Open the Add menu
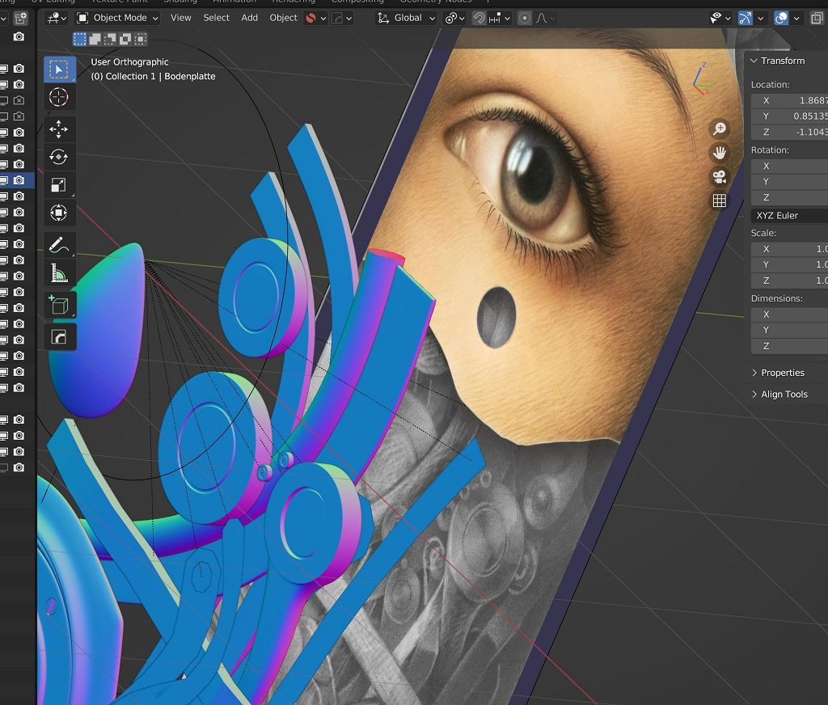Image resolution: width=828 pixels, height=705 pixels. click(x=249, y=18)
